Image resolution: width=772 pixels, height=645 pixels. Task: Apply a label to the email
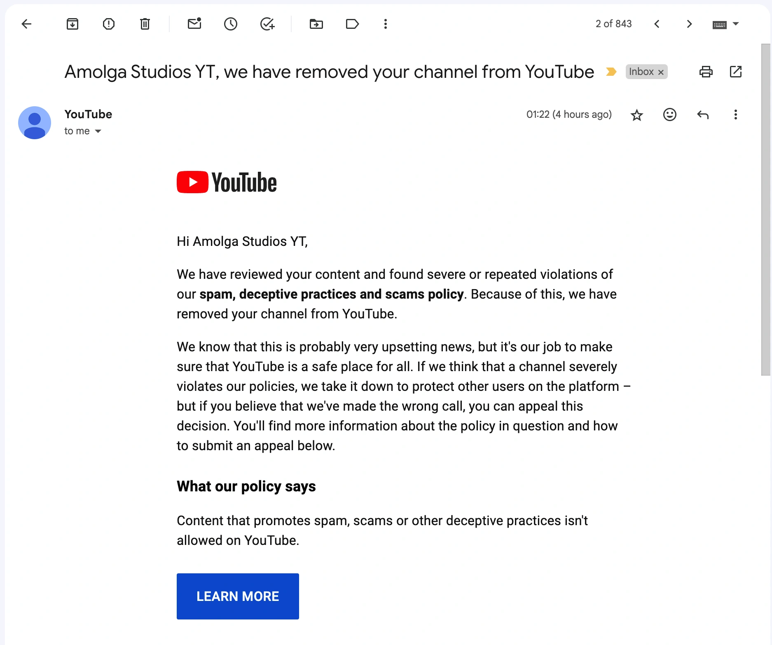point(353,24)
